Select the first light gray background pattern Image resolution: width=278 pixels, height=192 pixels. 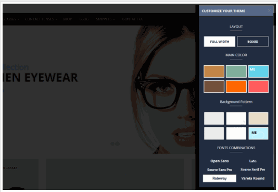coord(214,118)
